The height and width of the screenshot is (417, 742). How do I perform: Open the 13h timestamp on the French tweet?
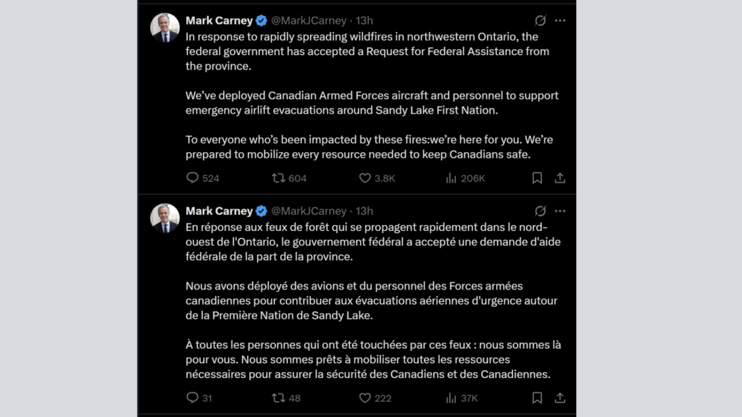click(x=364, y=211)
